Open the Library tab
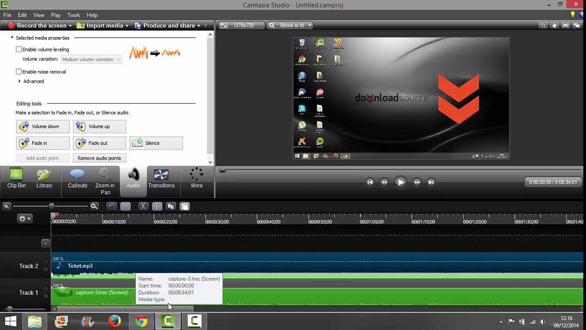586x330 pixels. click(44, 178)
